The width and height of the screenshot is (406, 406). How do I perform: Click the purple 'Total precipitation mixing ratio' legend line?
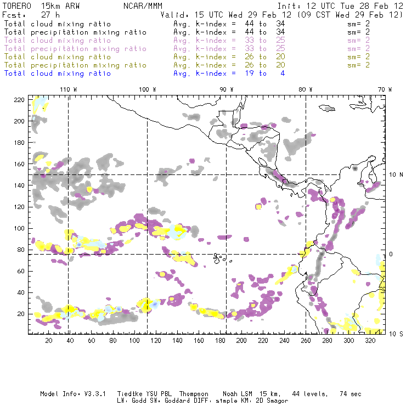(75, 49)
